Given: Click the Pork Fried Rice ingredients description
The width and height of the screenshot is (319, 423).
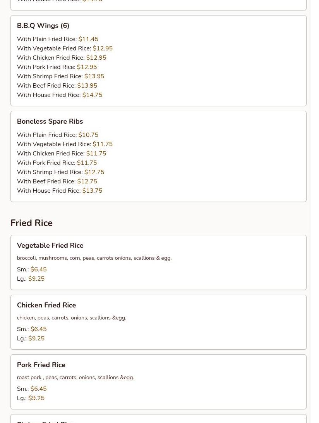Looking at the screenshot, I should [x=75, y=377].
